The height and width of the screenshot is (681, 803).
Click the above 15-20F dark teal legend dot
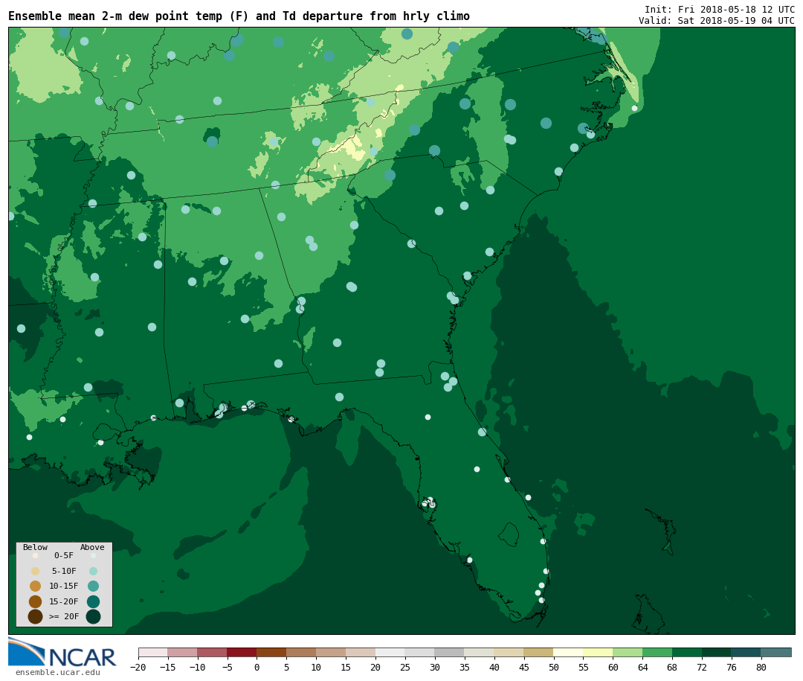(x=93, y=601)
